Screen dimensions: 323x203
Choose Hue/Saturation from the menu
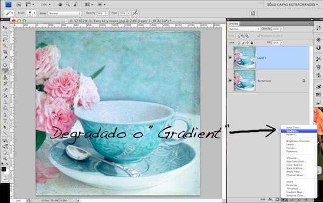tap(296, 162)
